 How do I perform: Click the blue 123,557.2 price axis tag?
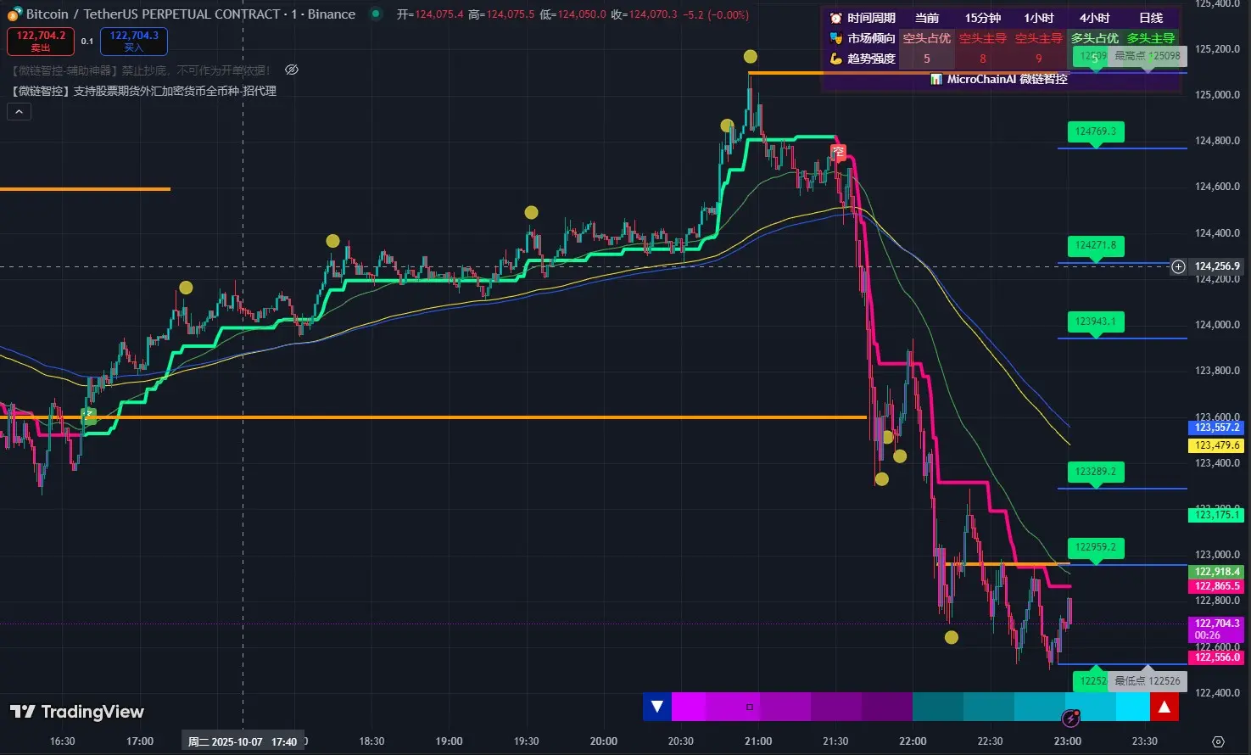1217,428
